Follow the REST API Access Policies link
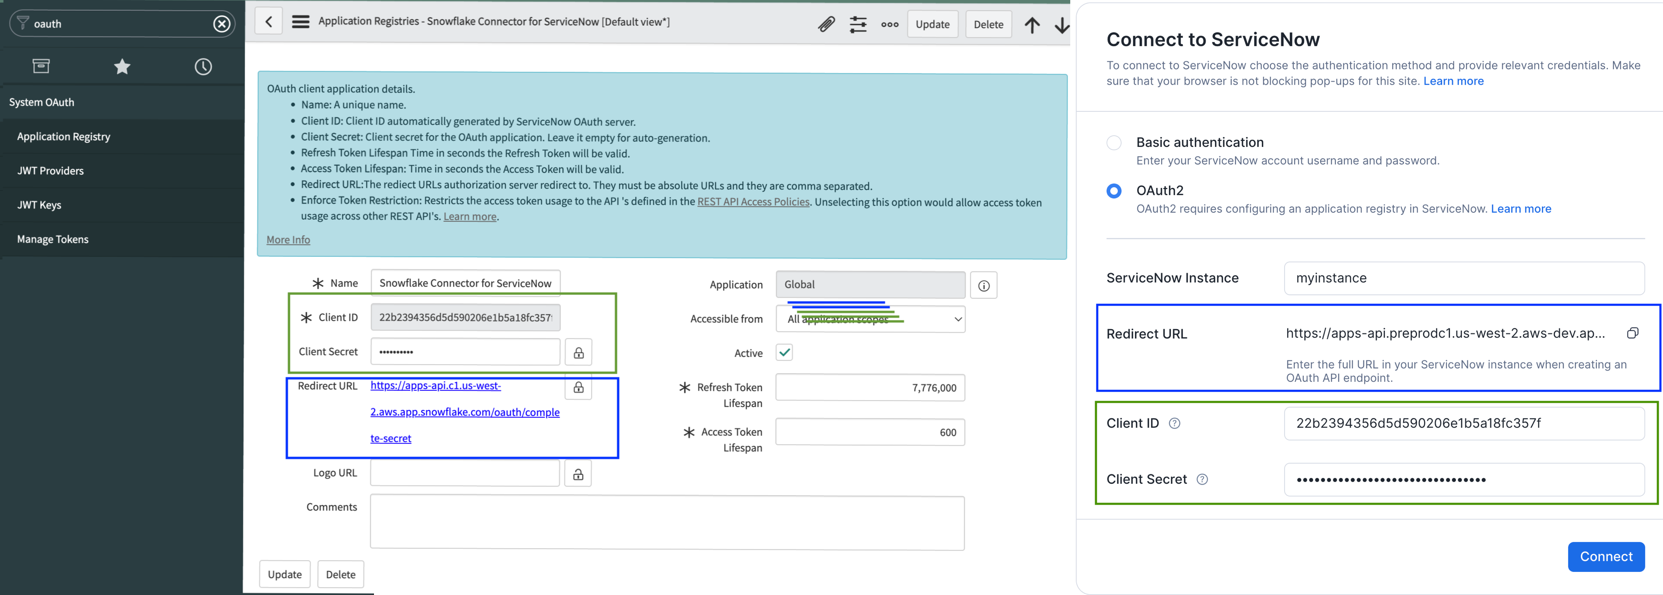The height and width of the screenshot is (595, 1663). click(753, 202)
